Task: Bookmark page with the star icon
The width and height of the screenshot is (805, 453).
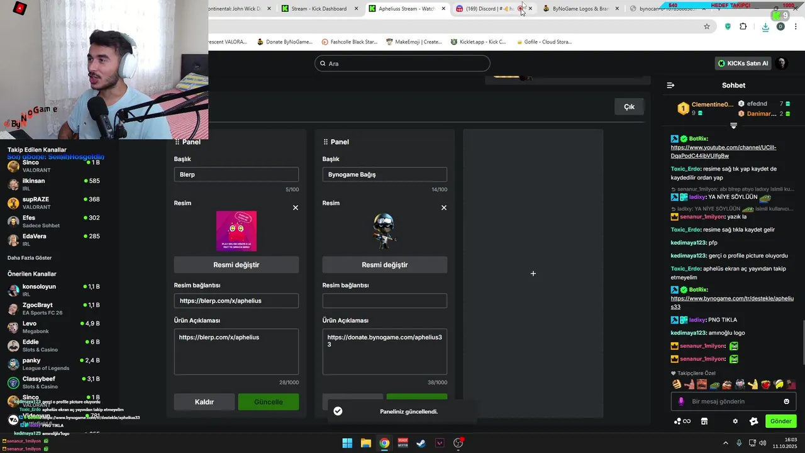Action: coord(707,26)
